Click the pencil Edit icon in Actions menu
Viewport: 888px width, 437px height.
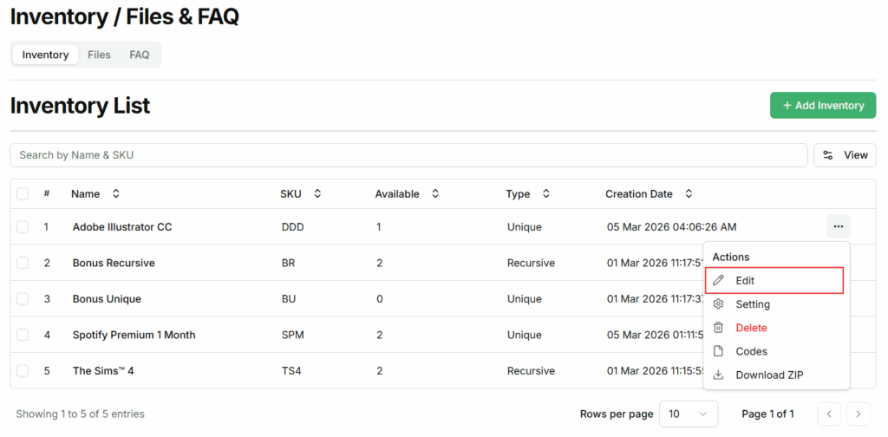click(718, 281)
